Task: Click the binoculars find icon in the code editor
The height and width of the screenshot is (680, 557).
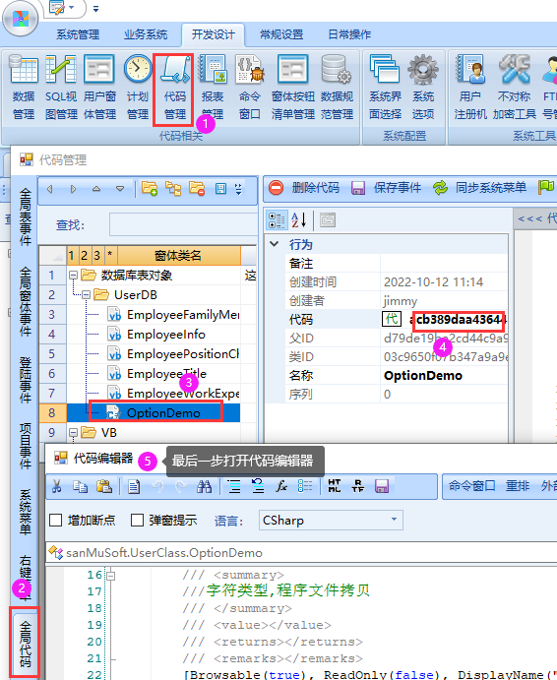Action: [x=204, y=486]
